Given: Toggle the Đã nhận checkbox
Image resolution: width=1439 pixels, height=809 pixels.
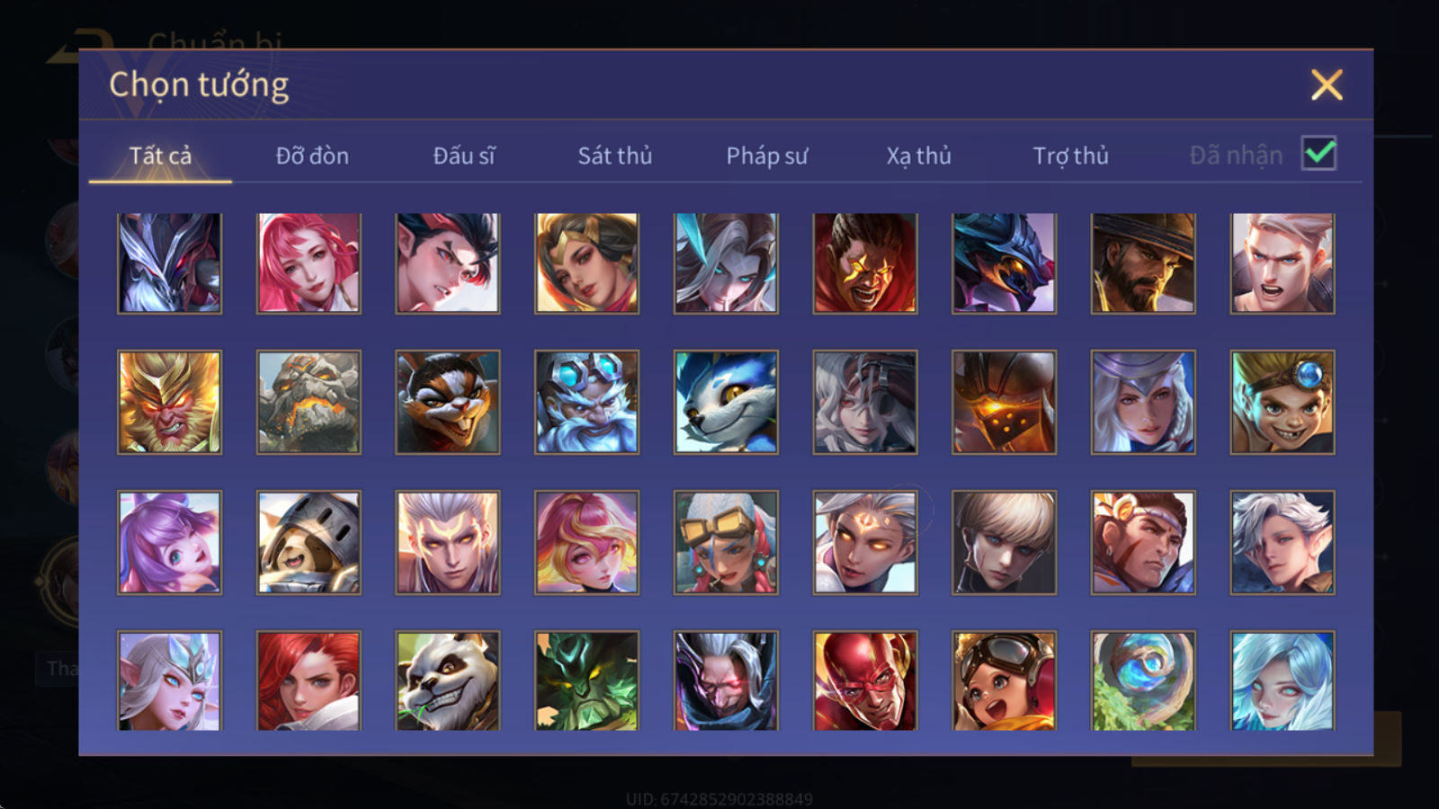Looking at the screenshot, I should point(1319,154).
